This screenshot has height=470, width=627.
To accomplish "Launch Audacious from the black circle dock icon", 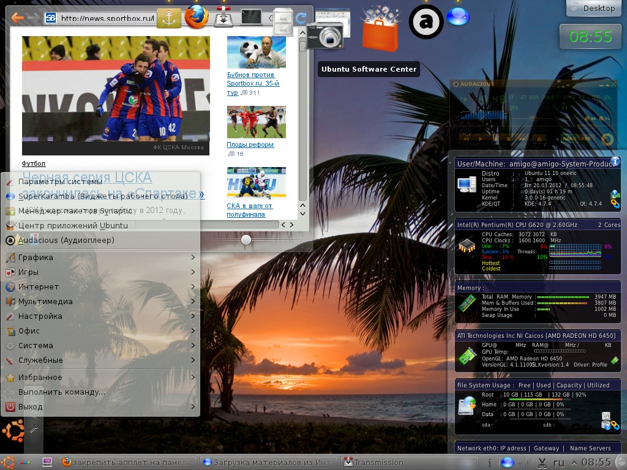I will pos(426,21).
